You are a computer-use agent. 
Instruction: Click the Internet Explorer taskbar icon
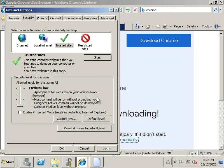[x=82, y=162]
